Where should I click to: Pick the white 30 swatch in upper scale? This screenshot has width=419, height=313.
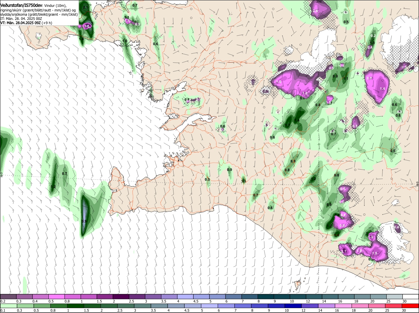tap(411, 297)
